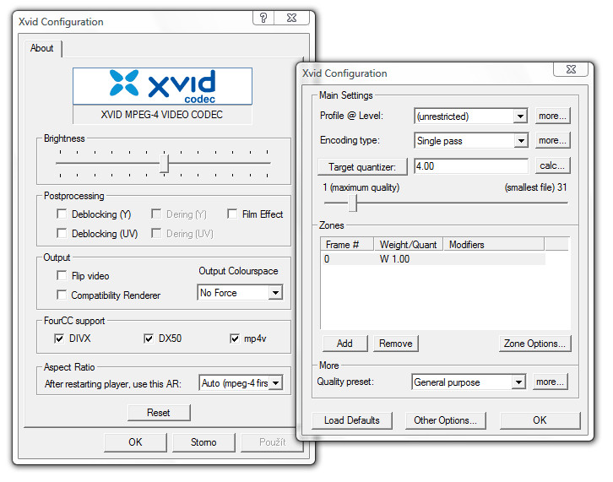
Task: Click OK in the About window
Action: tap(135, 442)
